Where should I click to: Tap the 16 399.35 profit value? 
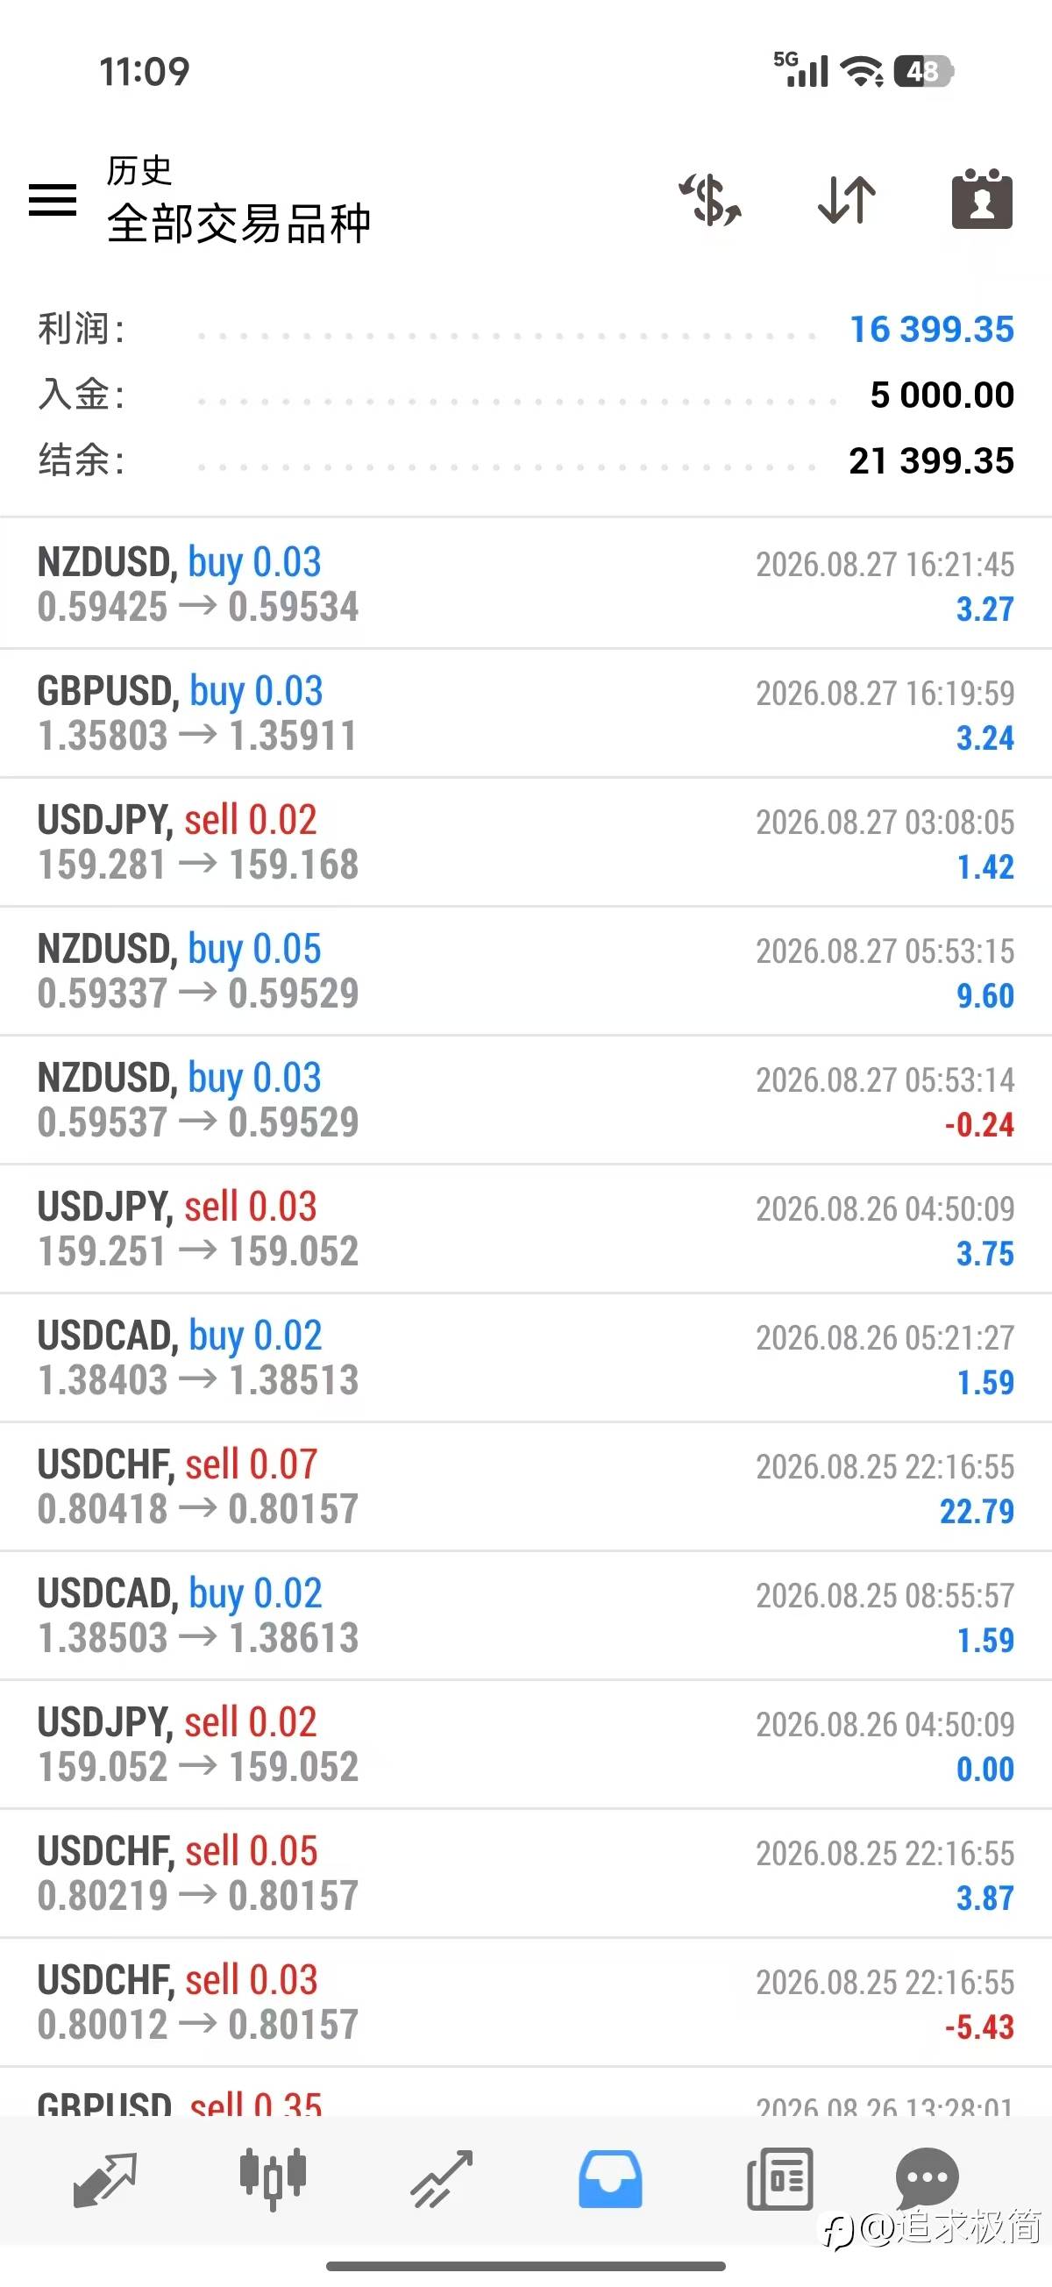[x=931, y=330]
